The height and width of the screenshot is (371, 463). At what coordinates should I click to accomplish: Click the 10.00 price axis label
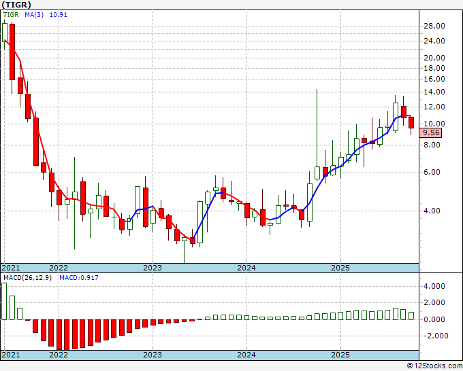pos(434,124)
